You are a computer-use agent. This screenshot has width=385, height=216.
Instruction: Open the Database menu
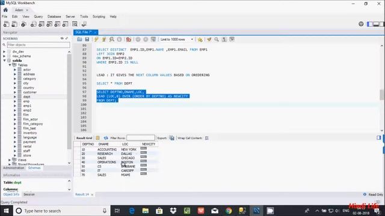point(54,17)
